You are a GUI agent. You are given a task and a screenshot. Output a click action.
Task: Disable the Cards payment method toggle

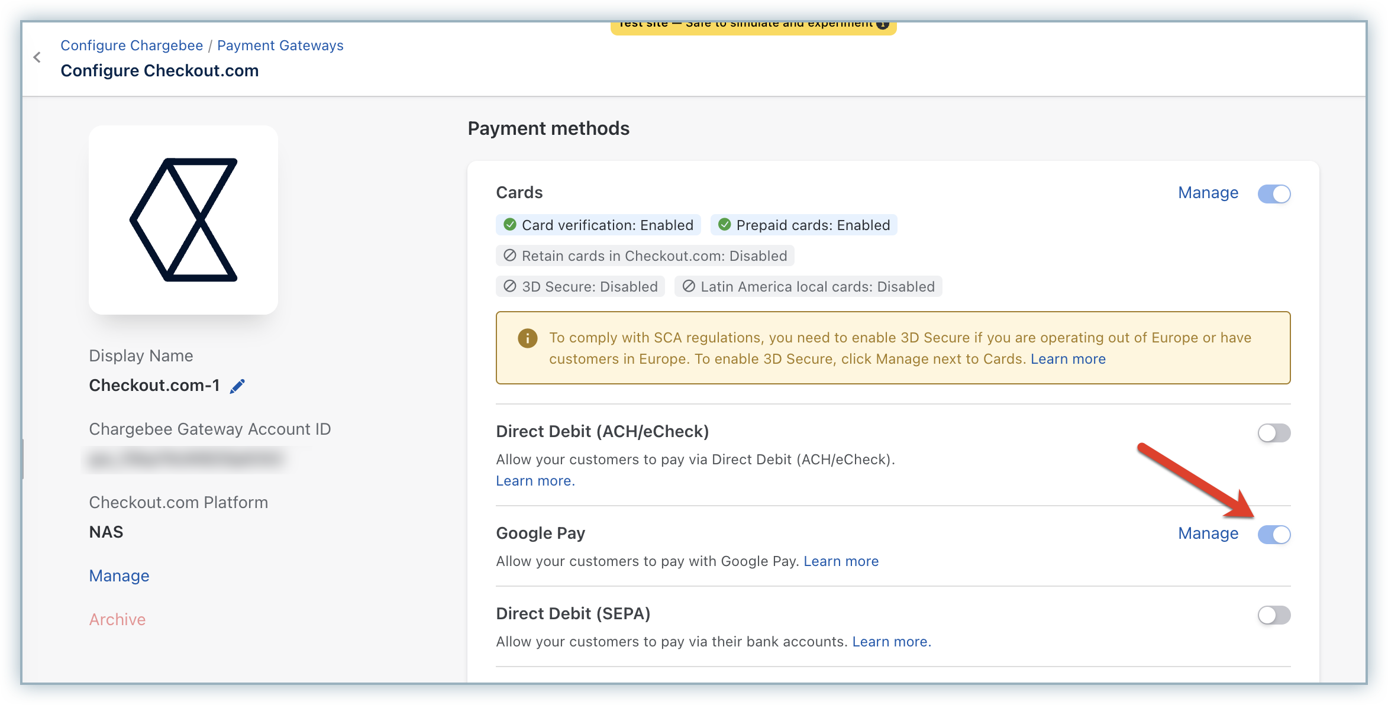coord(1274,194)
